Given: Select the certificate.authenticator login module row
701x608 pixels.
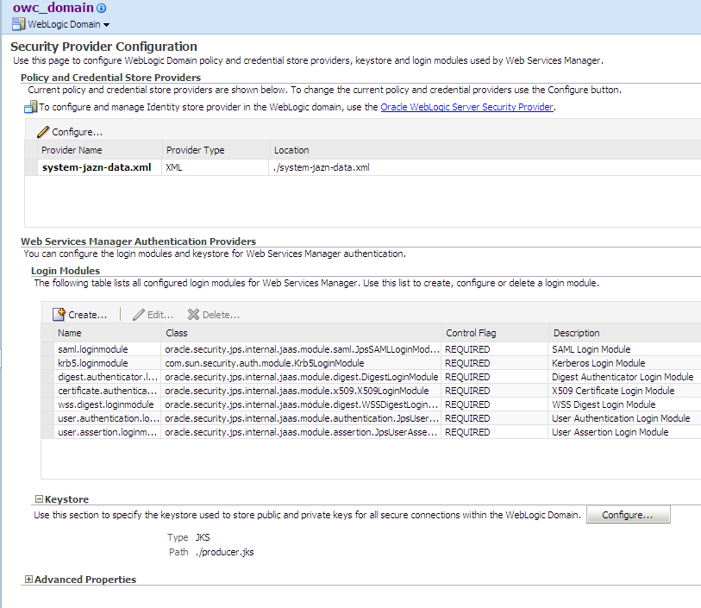Looking at the screenshot, I should click(x=371, y=391).
